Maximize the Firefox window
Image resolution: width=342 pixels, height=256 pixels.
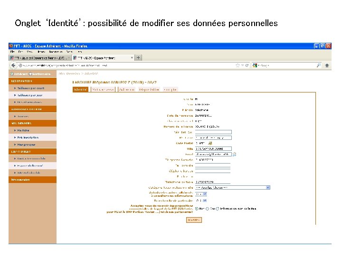coord(323,46)
